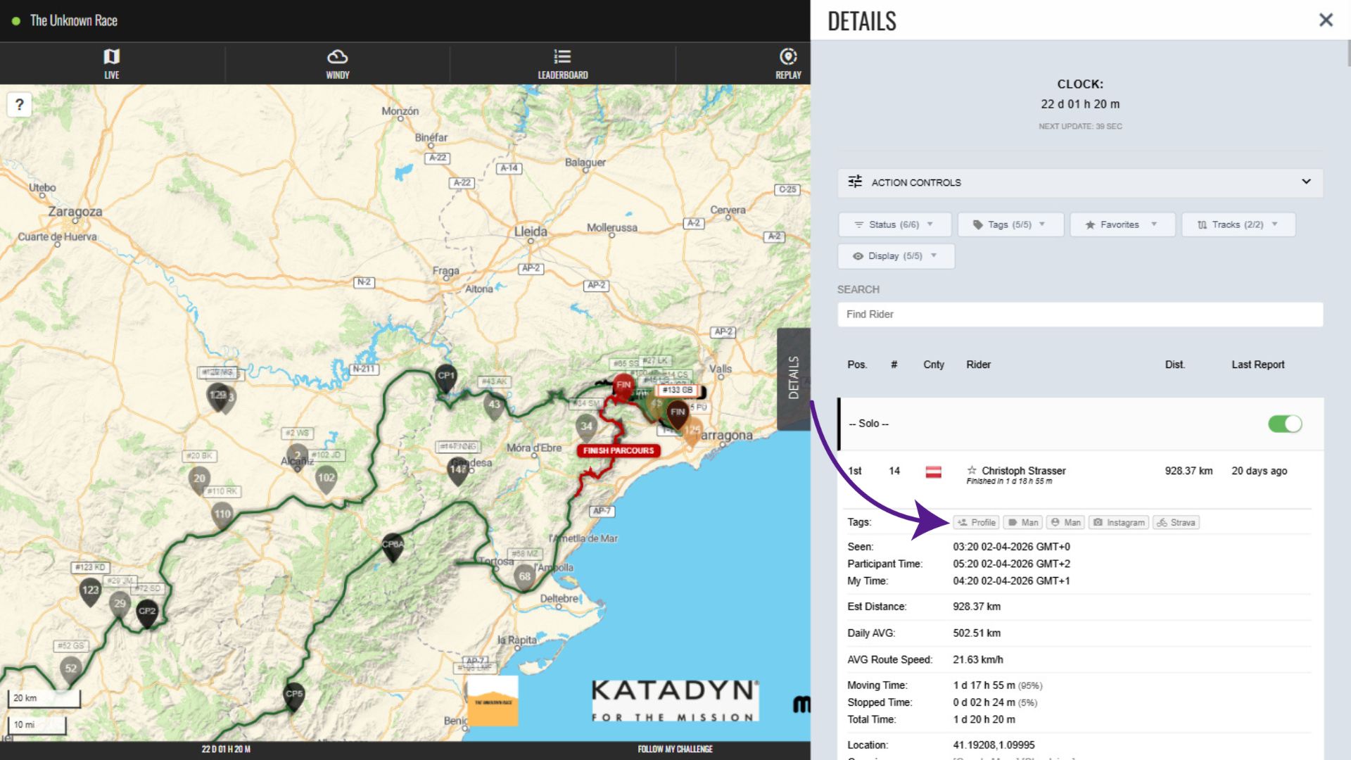Open the Live map view icon

point(112,57)
